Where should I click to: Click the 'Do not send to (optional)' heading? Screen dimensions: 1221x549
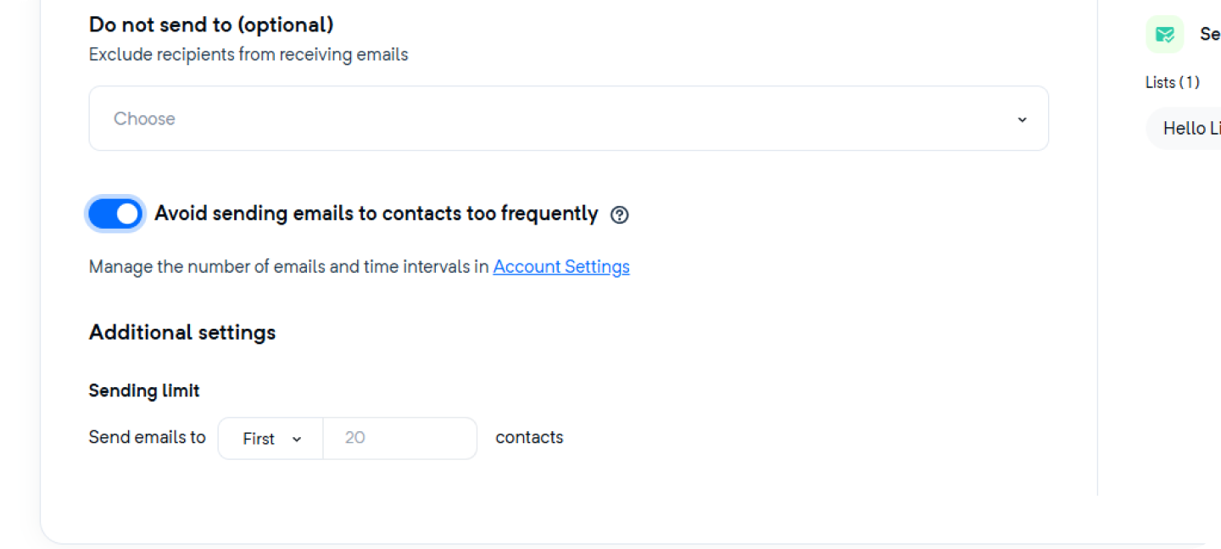(211, 25)
